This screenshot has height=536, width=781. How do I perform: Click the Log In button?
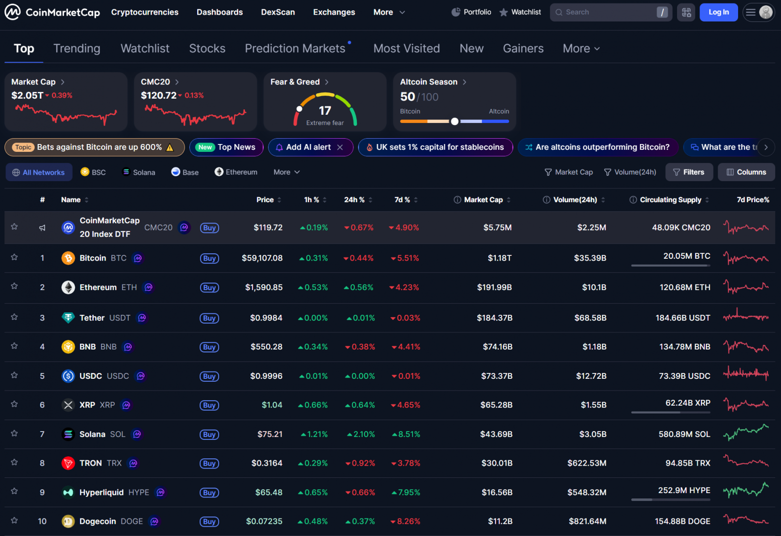point(719,12)
